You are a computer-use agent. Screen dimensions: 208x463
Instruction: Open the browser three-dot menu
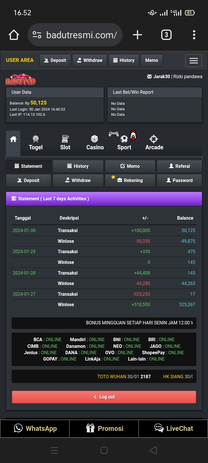point(194,35)
